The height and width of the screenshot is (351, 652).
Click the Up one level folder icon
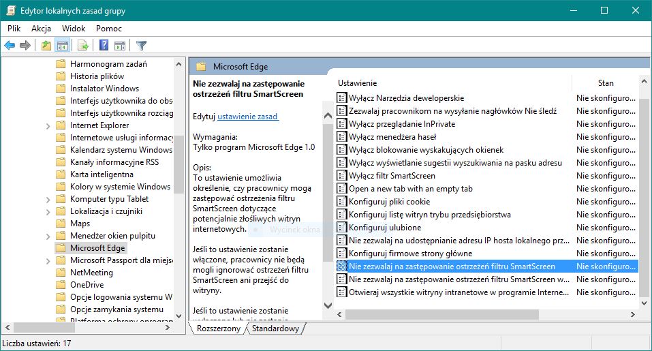point(46,46)
